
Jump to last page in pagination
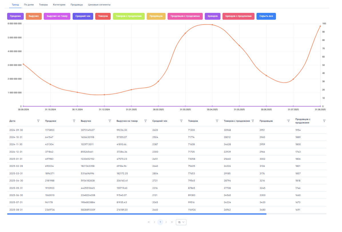(172, 222)
